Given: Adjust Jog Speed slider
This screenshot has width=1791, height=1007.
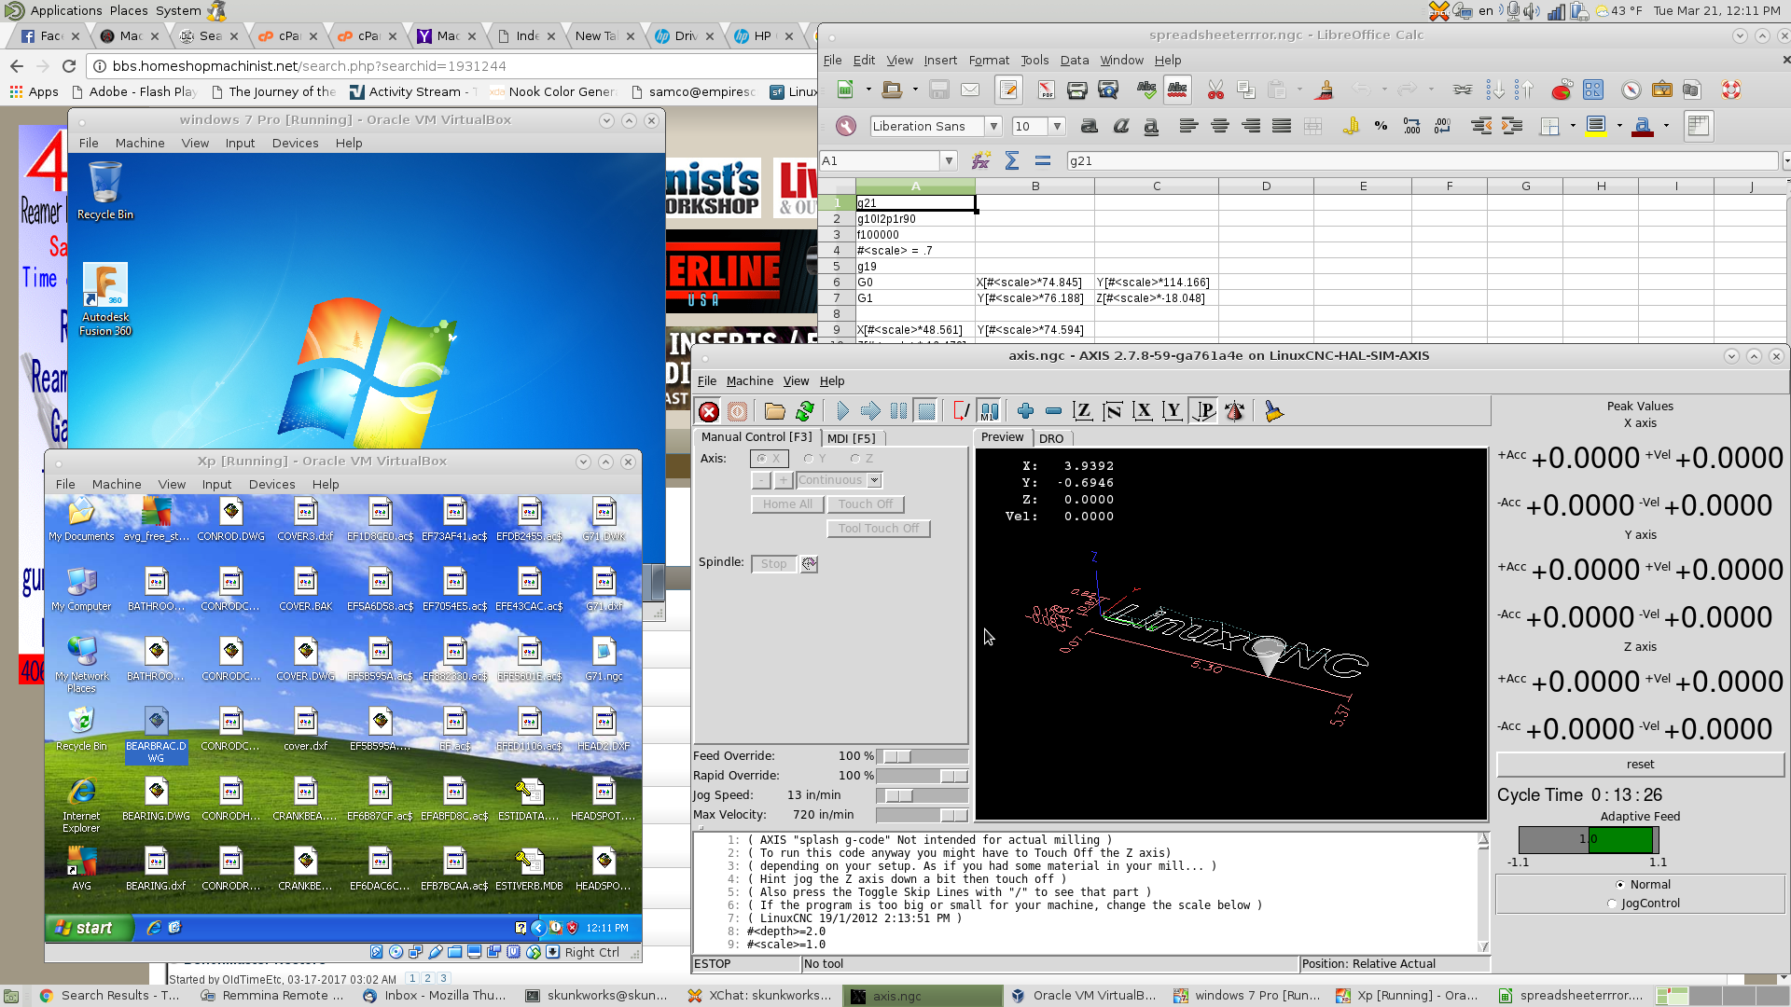Looking at the screenshot, I should click(x=922, y=795).
